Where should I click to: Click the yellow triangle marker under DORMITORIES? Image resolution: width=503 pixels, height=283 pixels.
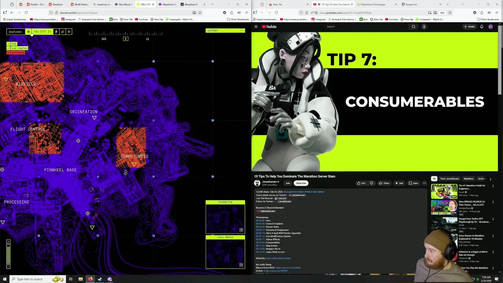pos(134,164)
